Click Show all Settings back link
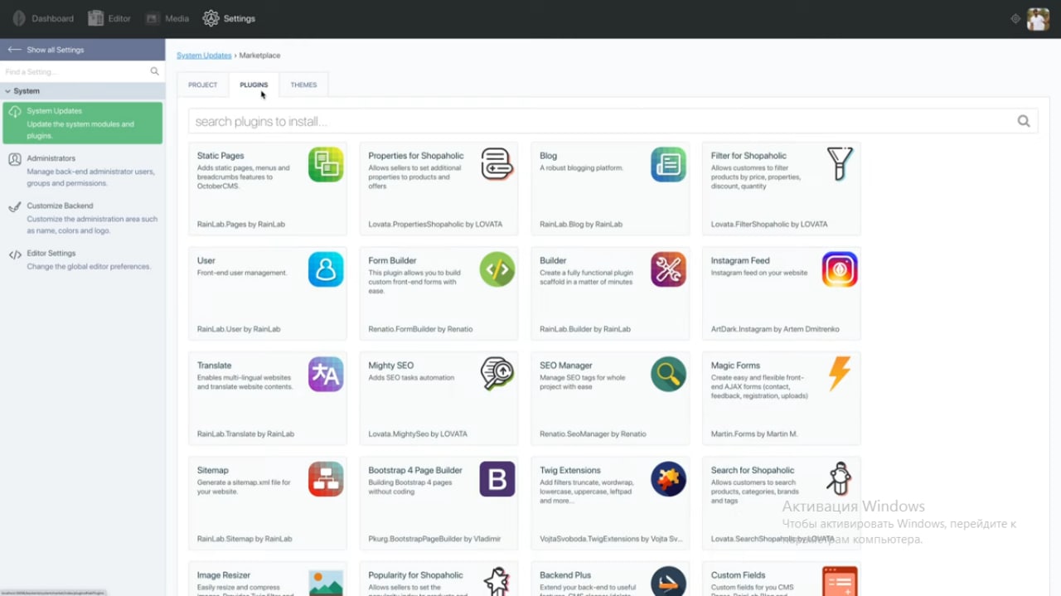The width and height of the screenshot is (1061, 596). [x=46, y=50]
